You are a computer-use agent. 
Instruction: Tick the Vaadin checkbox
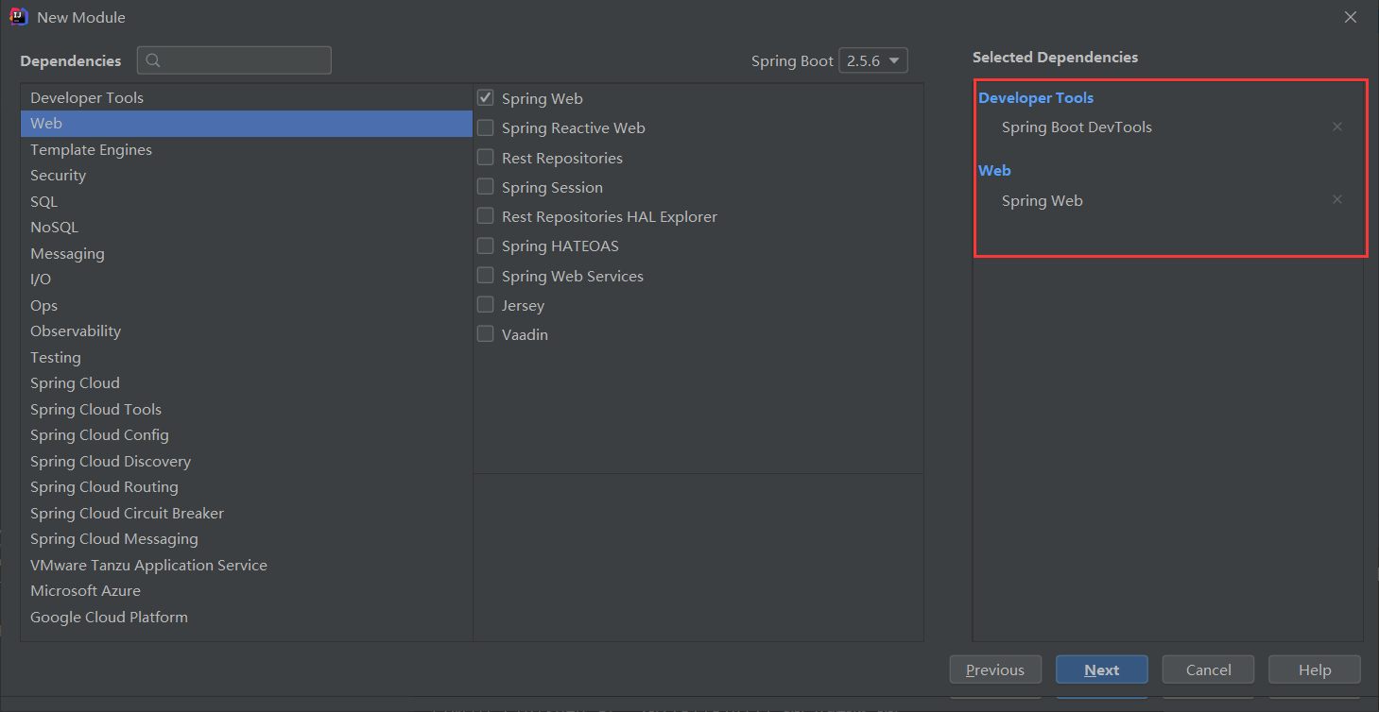coord(486,334)
